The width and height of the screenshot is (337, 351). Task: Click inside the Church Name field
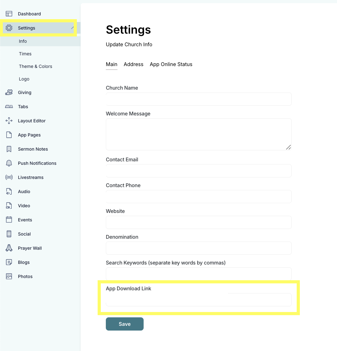click(198, 99)
